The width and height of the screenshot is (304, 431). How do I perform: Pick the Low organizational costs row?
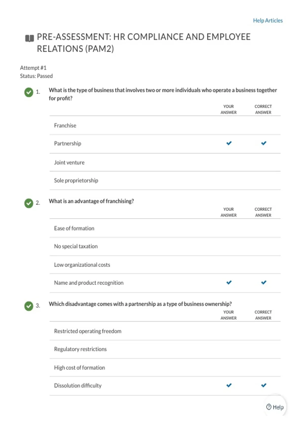pyautogui.click(x=165, y=265)
